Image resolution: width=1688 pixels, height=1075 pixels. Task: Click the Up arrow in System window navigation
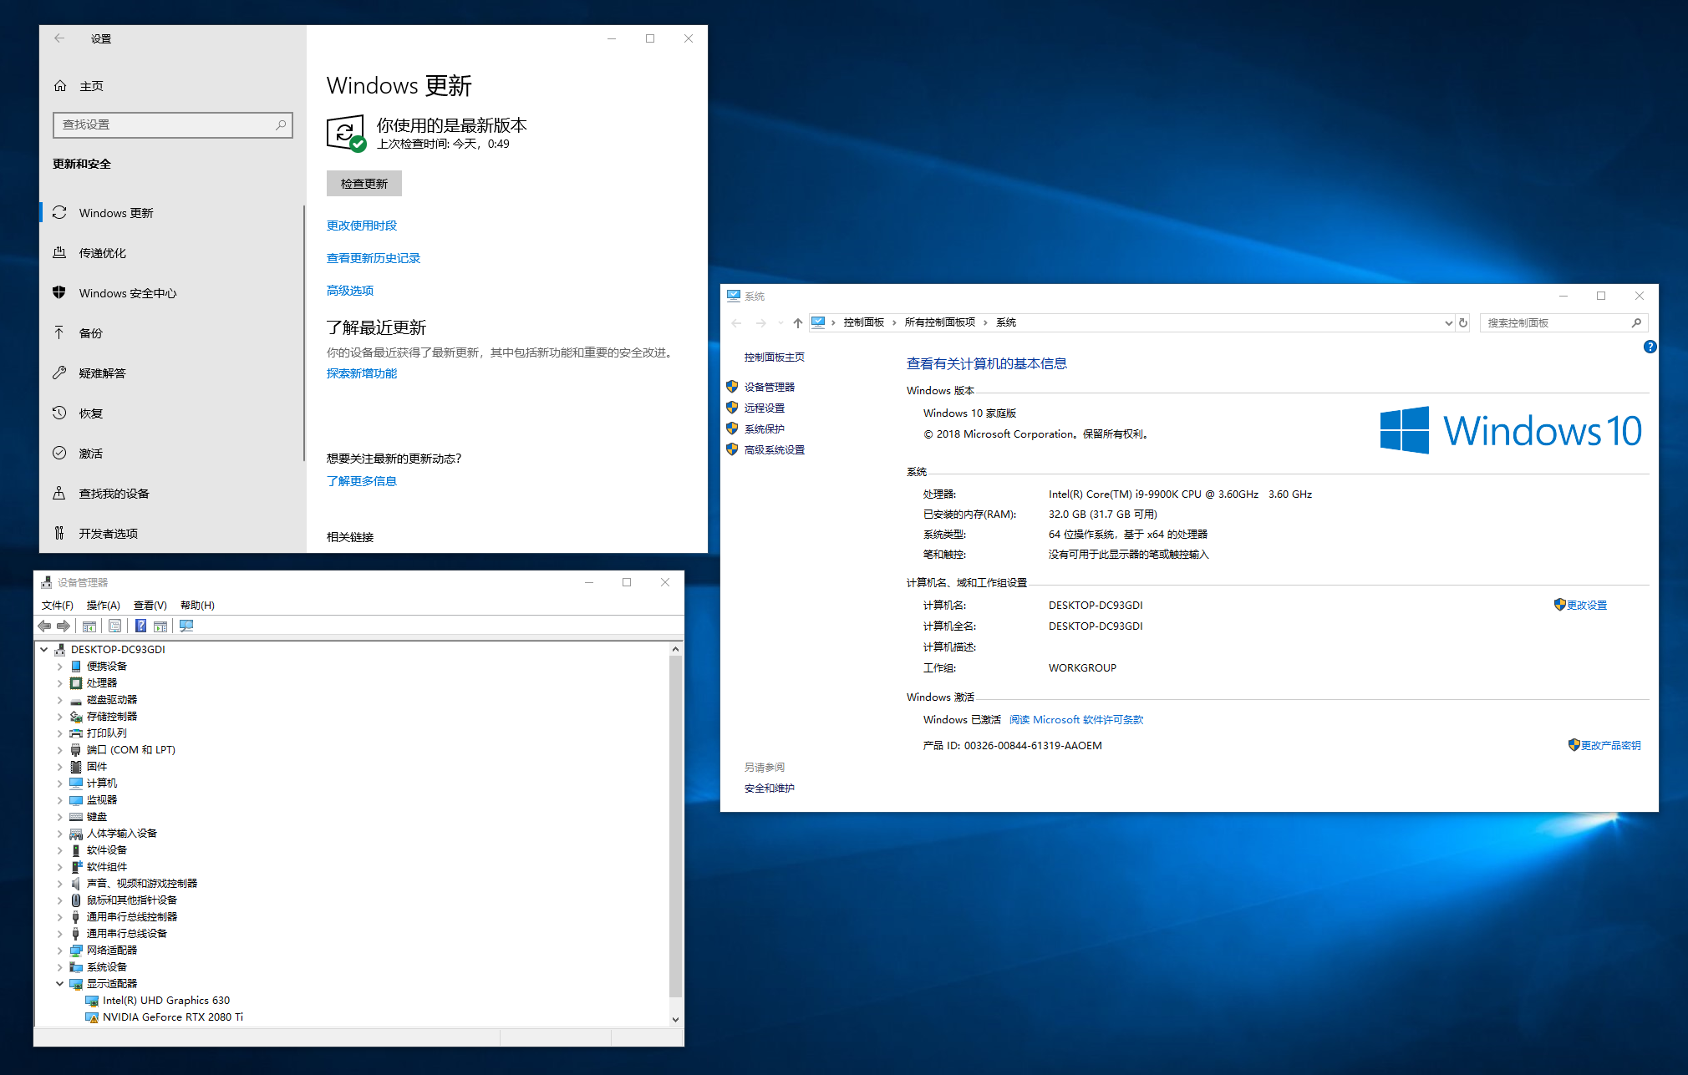(x=798, y=323)
